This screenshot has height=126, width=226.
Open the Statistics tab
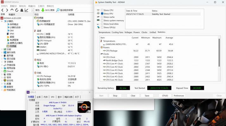[161, 32]
